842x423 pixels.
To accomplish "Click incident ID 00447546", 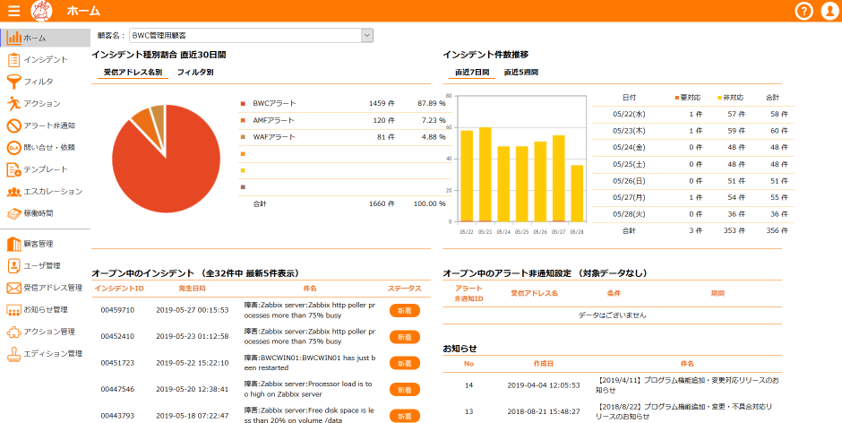I will pyautogui.click(x=117, y=389).
